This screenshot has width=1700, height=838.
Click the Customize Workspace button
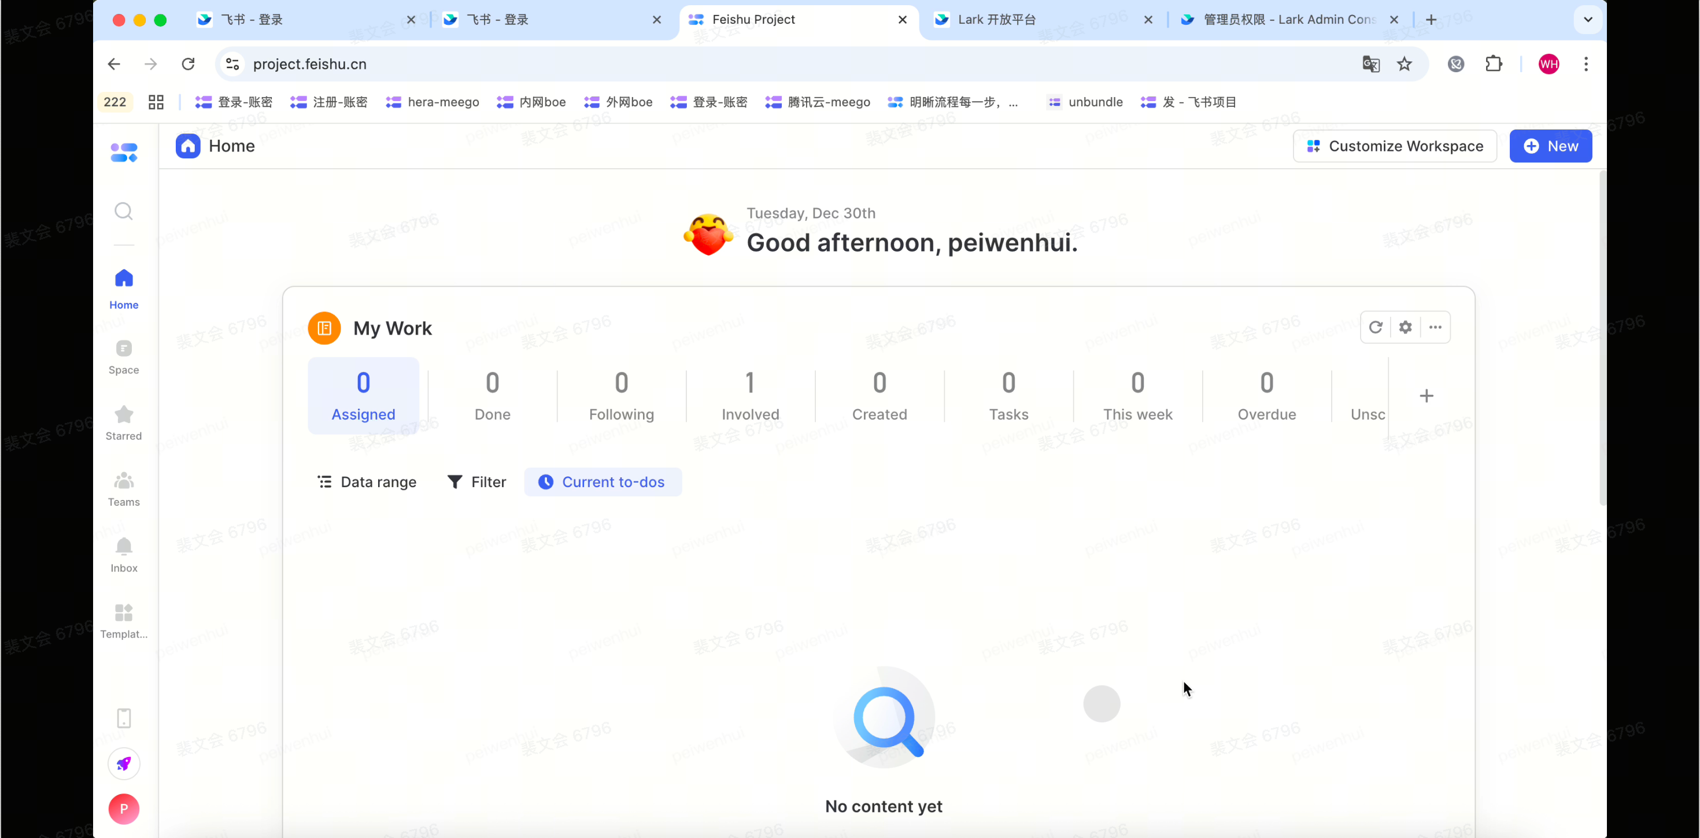coord(1395,146)
